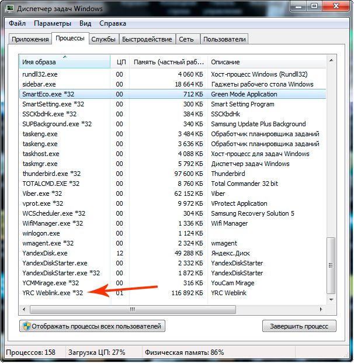
Task: Click the 97 600 КБ memory value
Action: point(189,174)
